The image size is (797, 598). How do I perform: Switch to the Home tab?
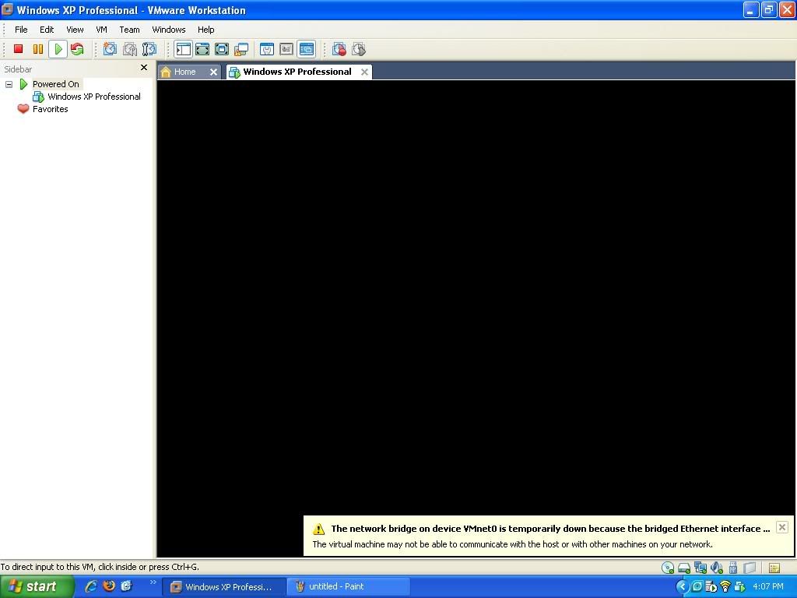184,72
